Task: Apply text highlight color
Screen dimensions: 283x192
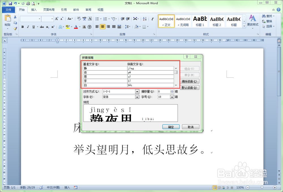Action: click(68, 27)
